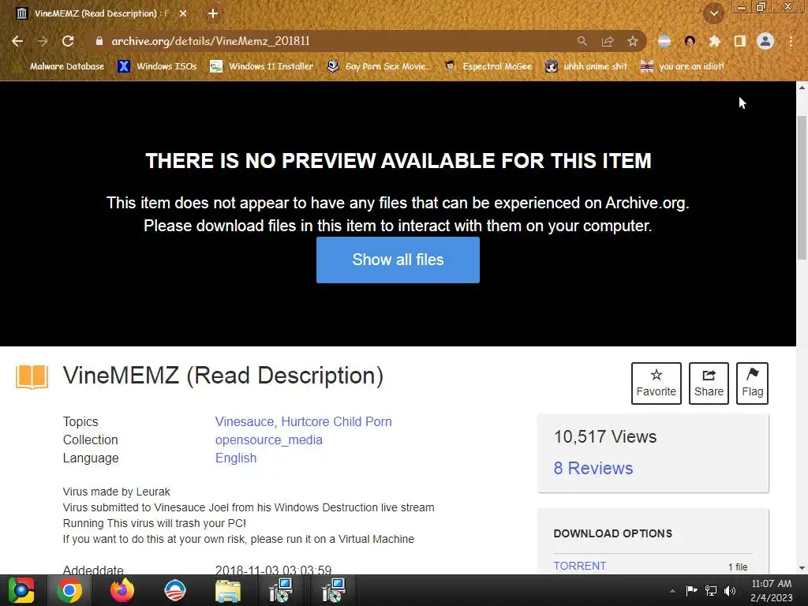The image size is (808, 606).
Task: Open the English language link
Action: tap(235, 458)
